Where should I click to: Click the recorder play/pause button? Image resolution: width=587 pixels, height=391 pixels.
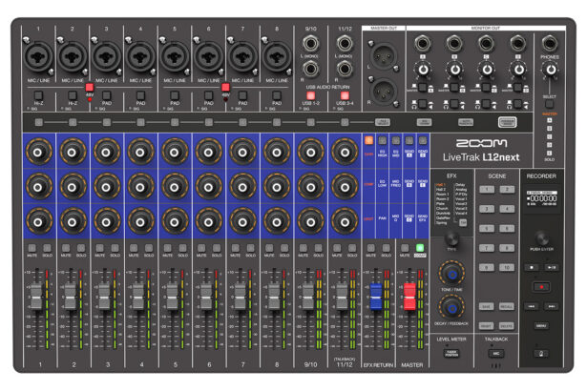click(552, 267)
